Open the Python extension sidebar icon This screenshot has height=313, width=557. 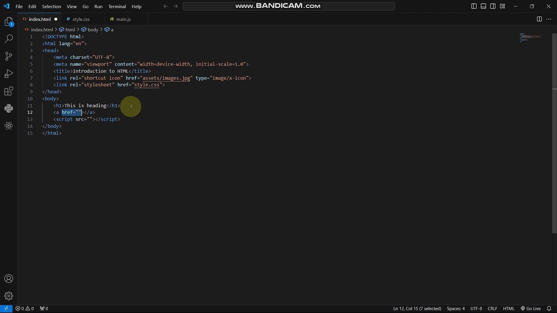coord(9,108)
